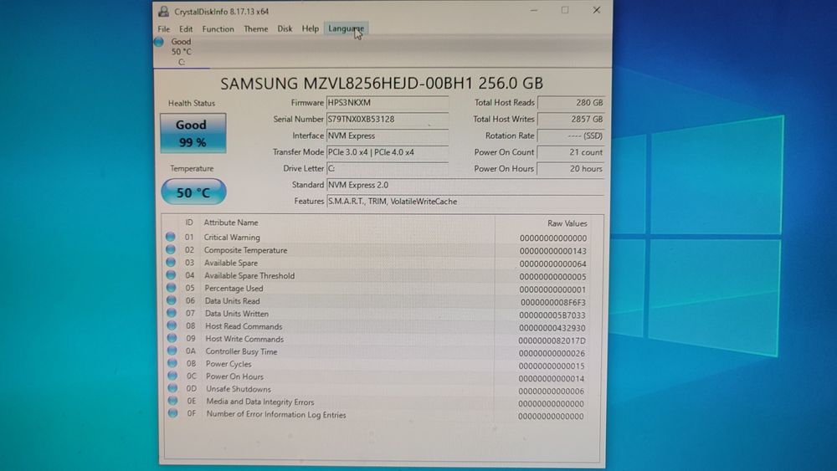Select the Data Units Written attribute name
This screenshot has width=837, height=471.
[x=237, y=314]
